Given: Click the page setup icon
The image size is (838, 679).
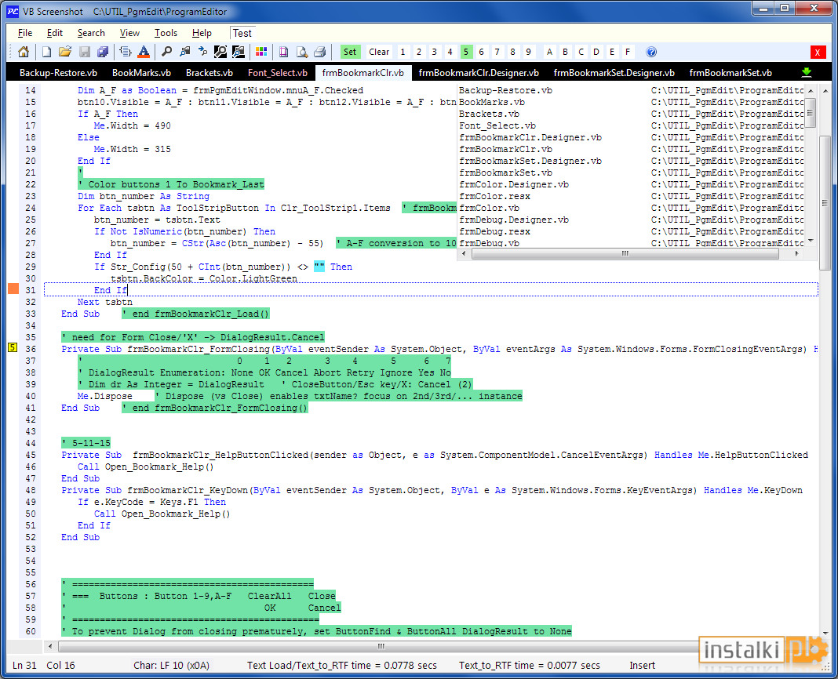Looking at the screenshot, I should point(284,52).
